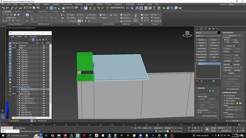Click the Undo arrow in main toolbar
The height and width of the screenshot is (138, 246).
coord(3,8)
